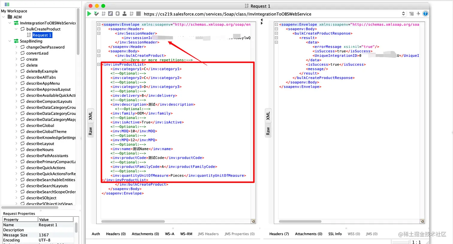Click magnifier icon in response editor corner

[x=422, y=222]
